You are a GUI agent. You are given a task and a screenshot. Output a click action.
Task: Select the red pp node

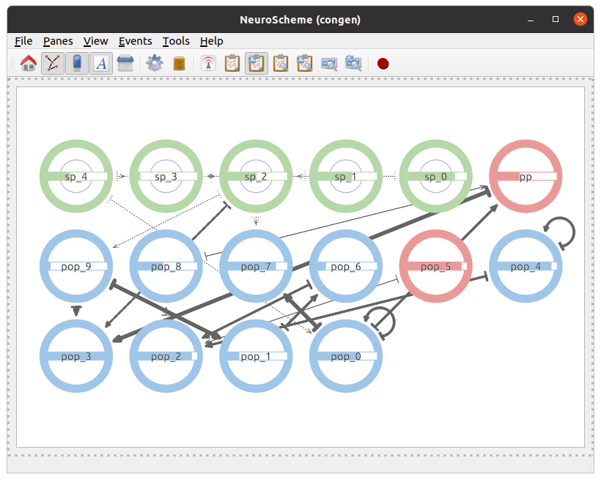coord(525,177)
